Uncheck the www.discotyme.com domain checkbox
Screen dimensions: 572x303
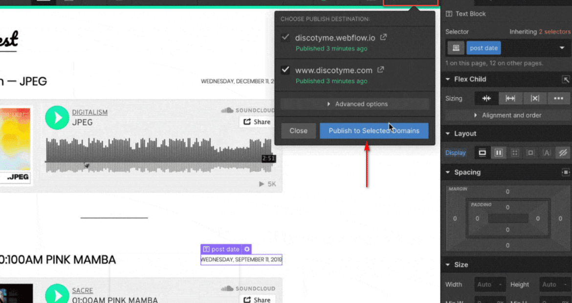(286, 70)
